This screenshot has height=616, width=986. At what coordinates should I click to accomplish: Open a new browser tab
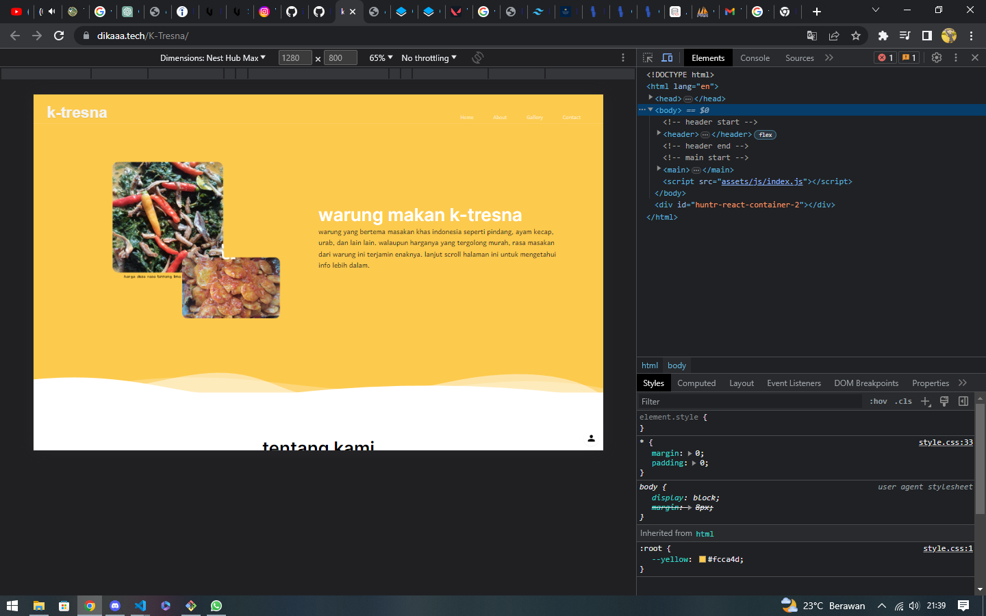(817, 12)
